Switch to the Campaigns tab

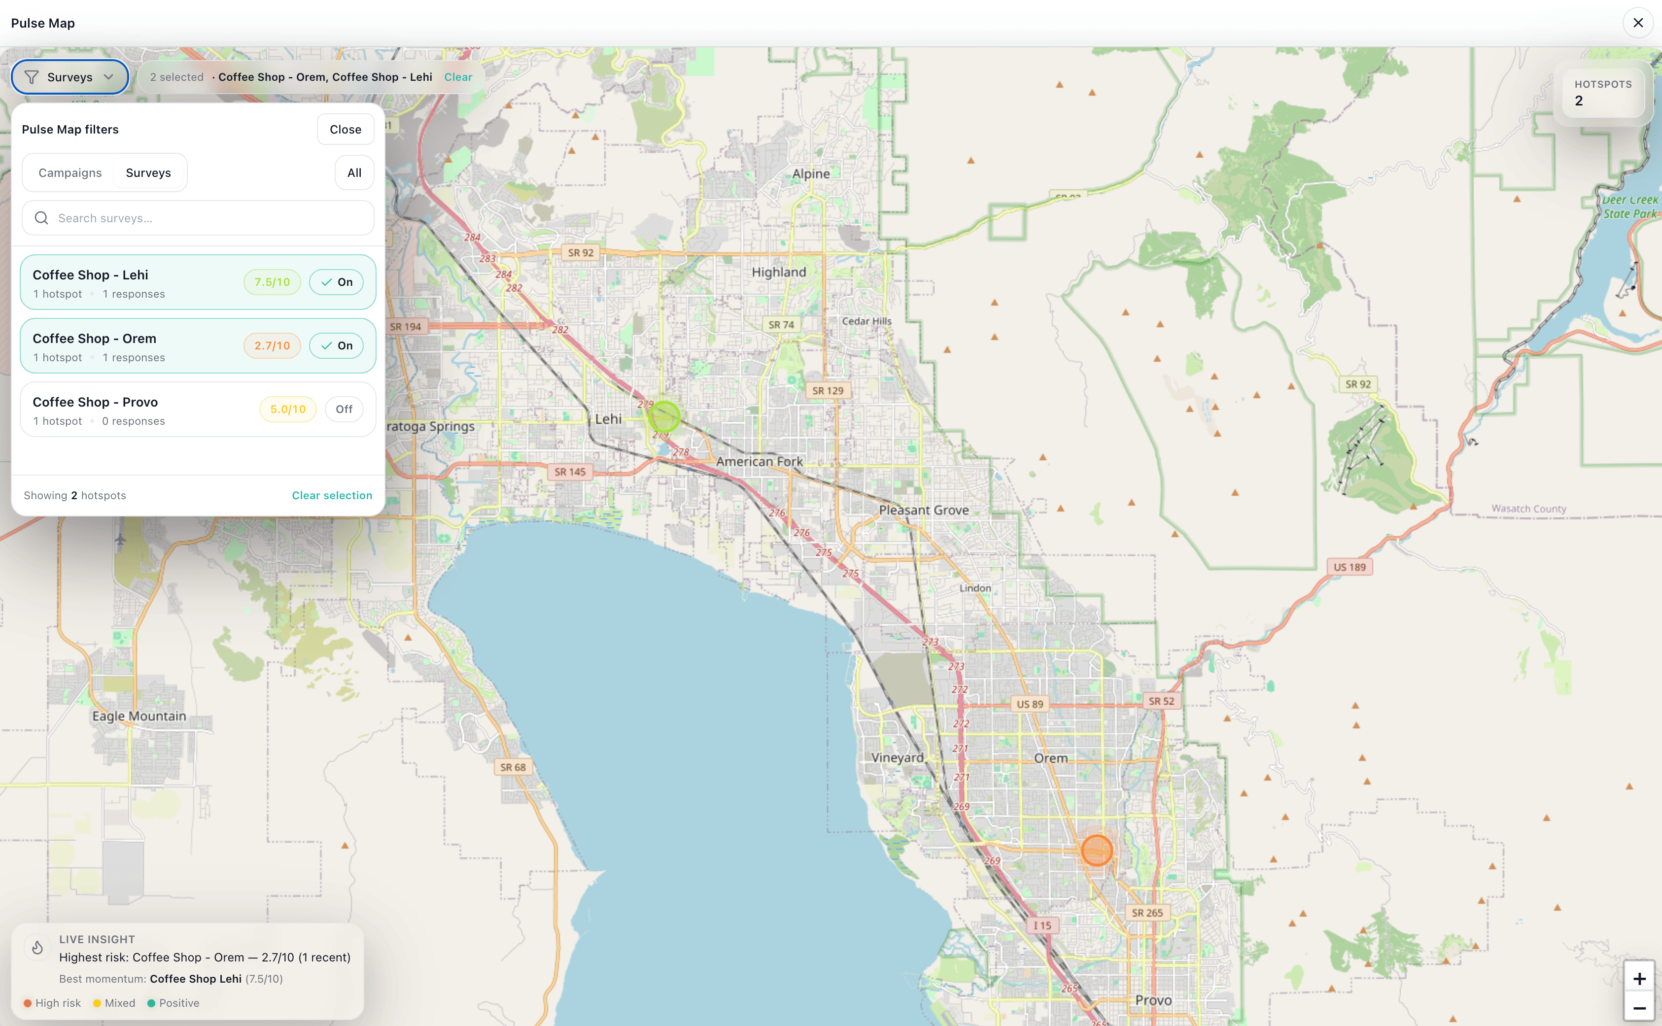tap(69, 172)
